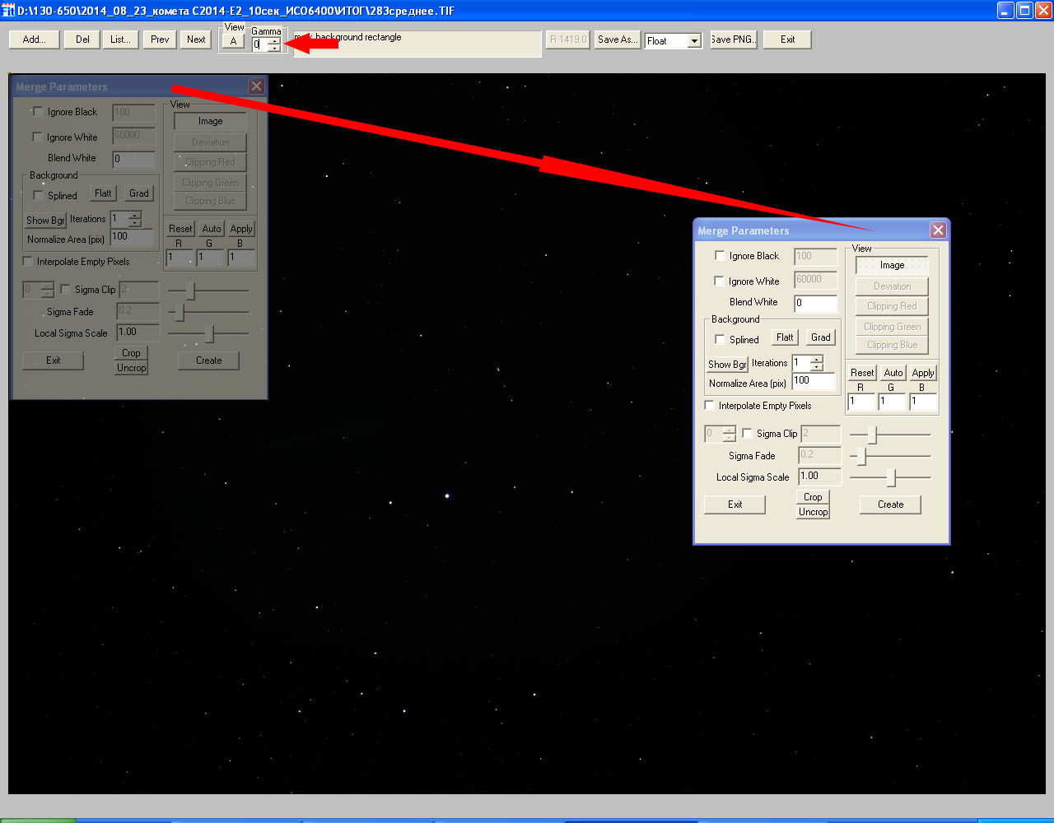The height and width of the screenshot is (823, 1054).
Task: Tick Interpolate Empty Pixels in the unfaded Merge dialog
Action: click(x=710, y=406)
